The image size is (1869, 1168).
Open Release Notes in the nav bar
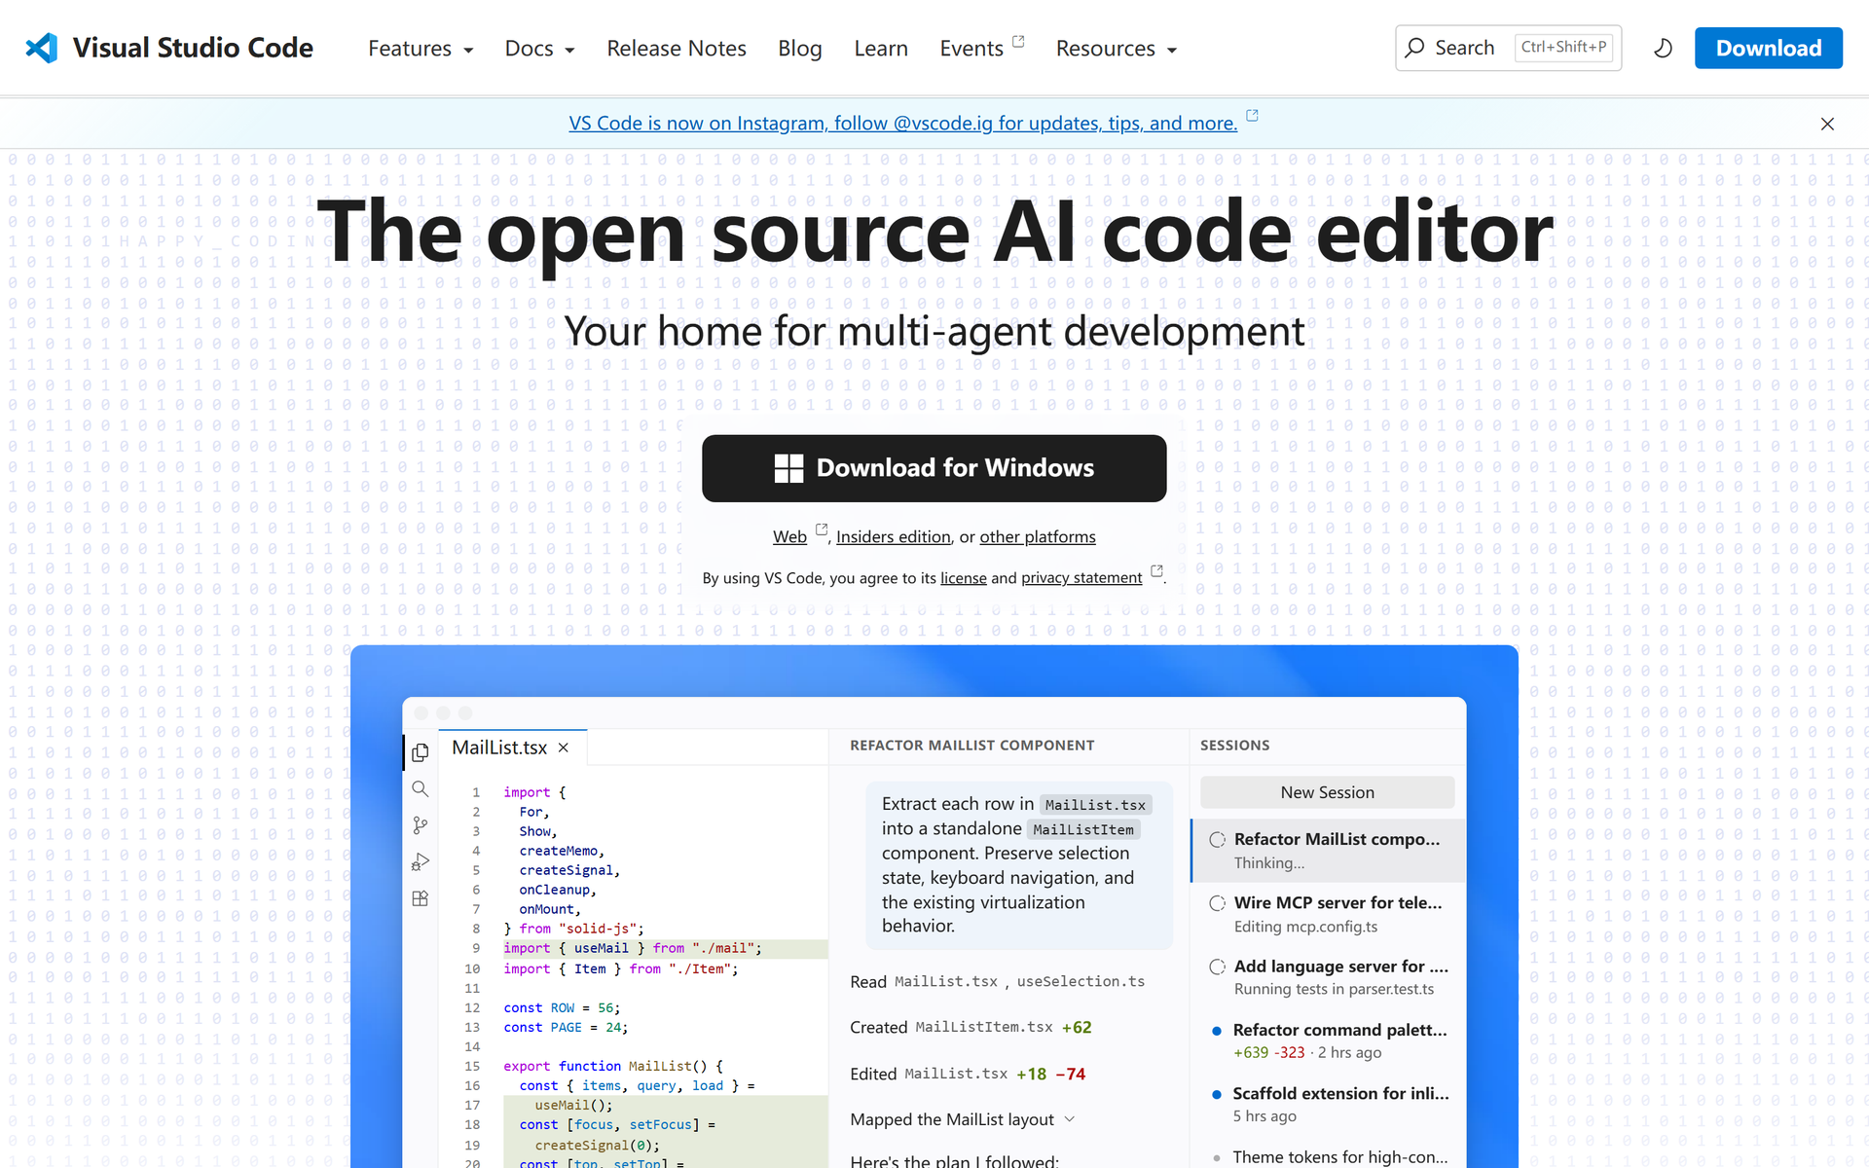point(677,49)
